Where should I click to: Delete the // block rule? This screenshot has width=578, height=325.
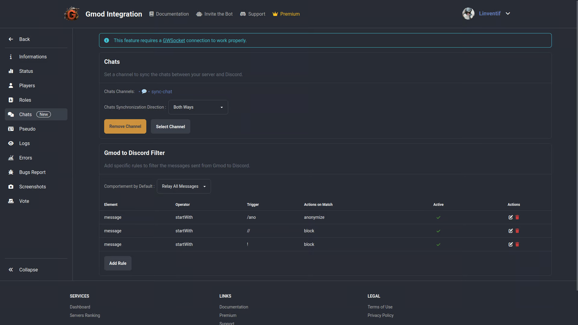(517, 231)
